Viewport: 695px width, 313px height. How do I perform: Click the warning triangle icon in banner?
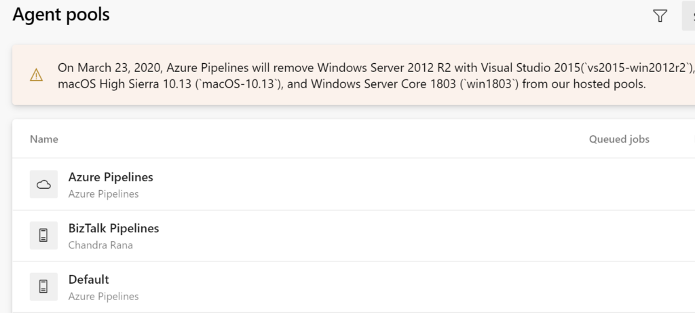(x=36, y=75)
